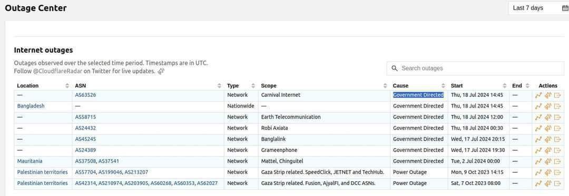Open the AS213207 link

coord(136,172)
